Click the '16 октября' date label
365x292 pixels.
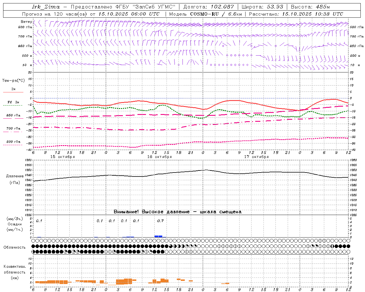tap(159, 157)
